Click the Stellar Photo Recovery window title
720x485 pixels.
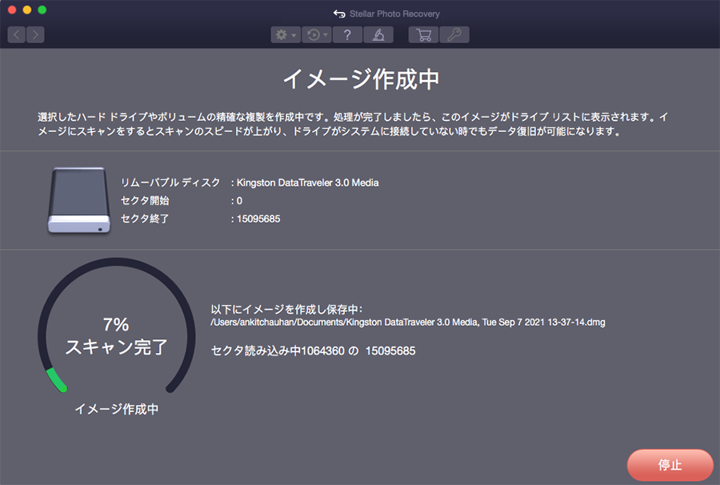pos(394,14)
